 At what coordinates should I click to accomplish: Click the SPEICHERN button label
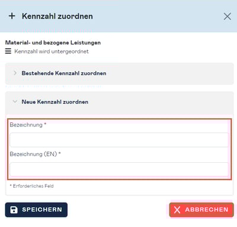pyautogui.click(x=42, y=210)
